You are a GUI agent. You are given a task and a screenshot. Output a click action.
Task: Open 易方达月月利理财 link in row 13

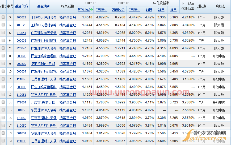(44, 95)
